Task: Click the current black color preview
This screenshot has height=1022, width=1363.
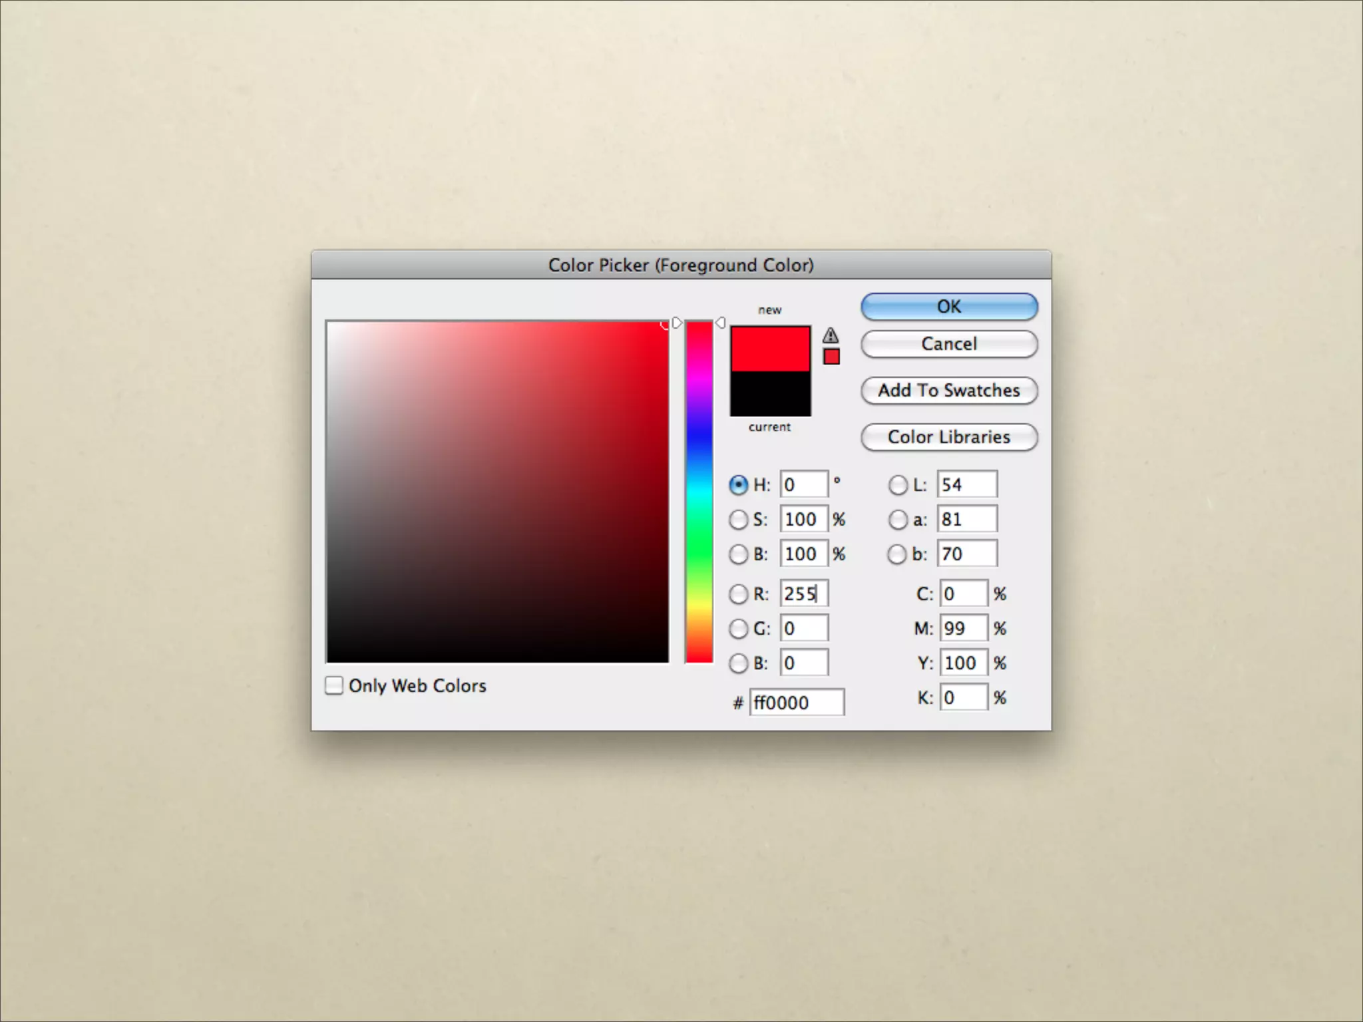Action: coord(770,394)
